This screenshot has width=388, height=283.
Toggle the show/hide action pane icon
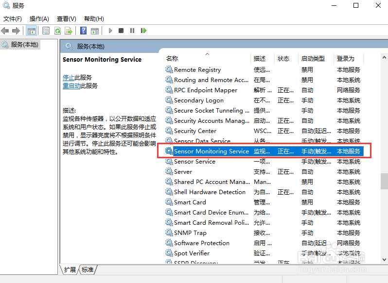pos(95,31)
